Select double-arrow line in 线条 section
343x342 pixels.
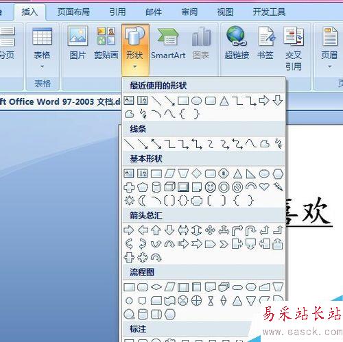[156, 144]
